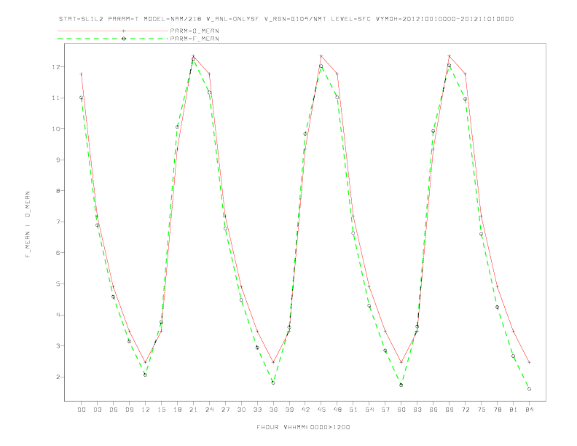Click the x-axis forecast hour label 15
Image resolution: width=577 pixels, height=446 pixels.
click(161, 410)
